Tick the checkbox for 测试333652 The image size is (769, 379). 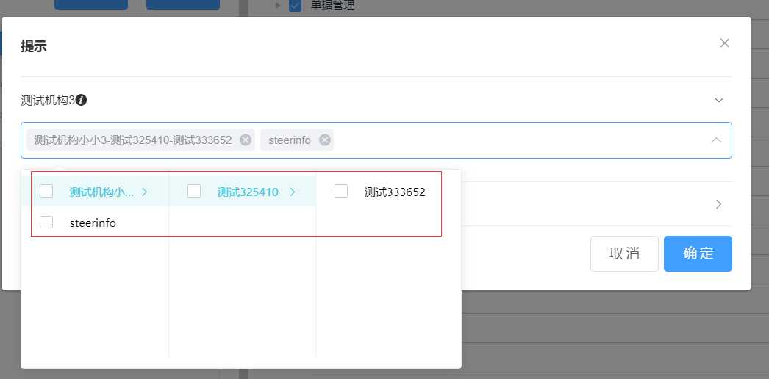tap(341, 191)
